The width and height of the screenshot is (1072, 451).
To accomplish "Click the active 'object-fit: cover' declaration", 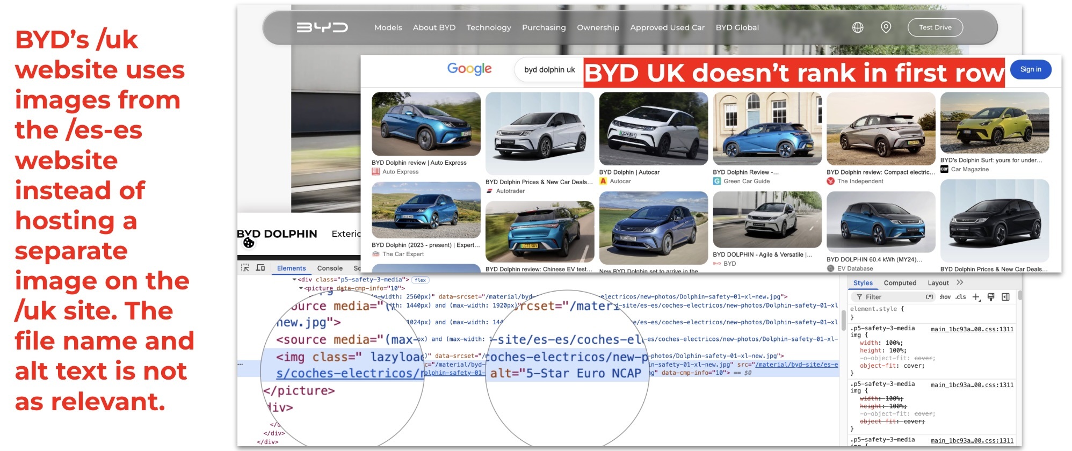I will (892, 366).
